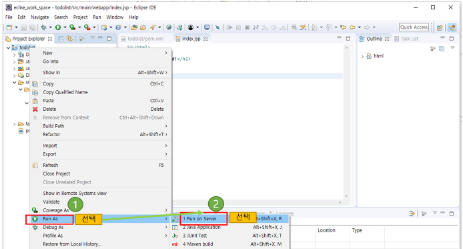
Task: Click the New Server globe toolbar icon
Action: coord(104,27)
